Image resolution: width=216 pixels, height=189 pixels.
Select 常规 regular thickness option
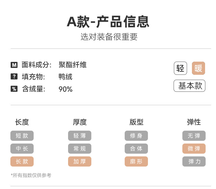[x=80, y=148]
